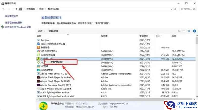Viewport: 198px width, 110px height.
Task: Select Apple Mobile Device Support icon
Action: point(38,89)
